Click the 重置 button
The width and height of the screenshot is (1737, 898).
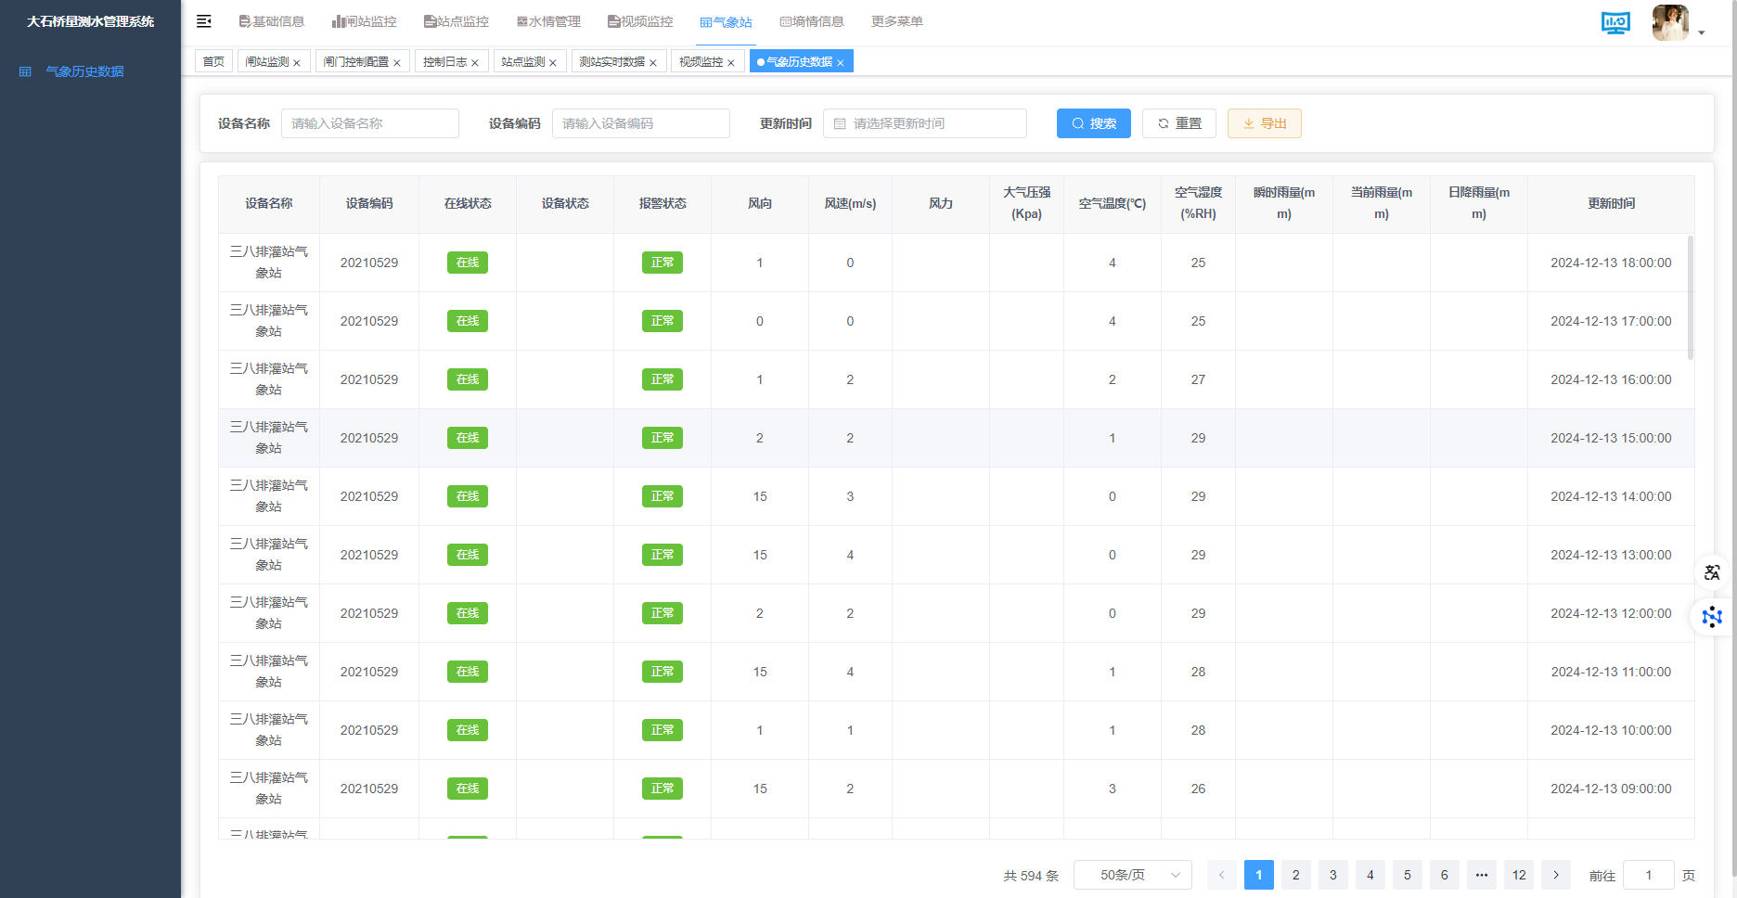point(1178,123)
